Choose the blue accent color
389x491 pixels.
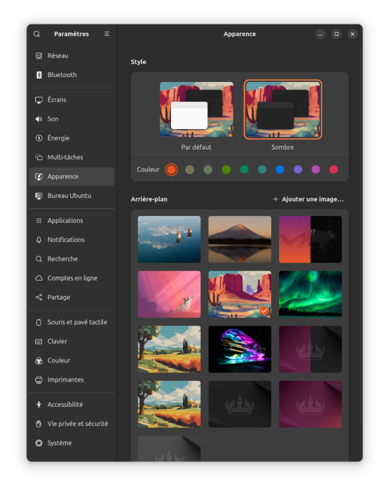(x=280, y=170)
